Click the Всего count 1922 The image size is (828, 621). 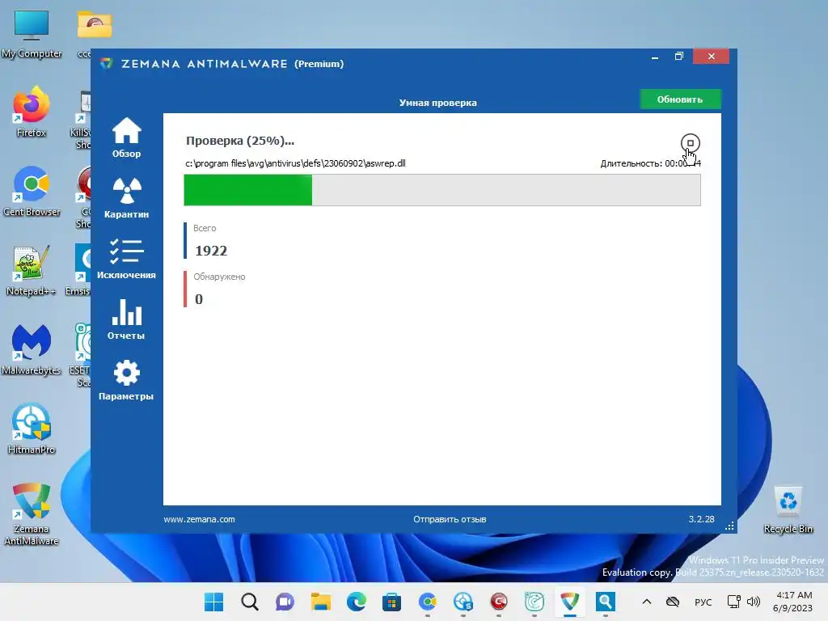211,251
